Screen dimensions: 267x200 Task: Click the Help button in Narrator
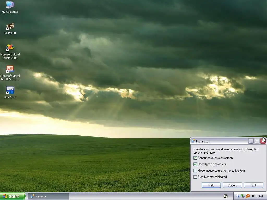click(211, 185)
